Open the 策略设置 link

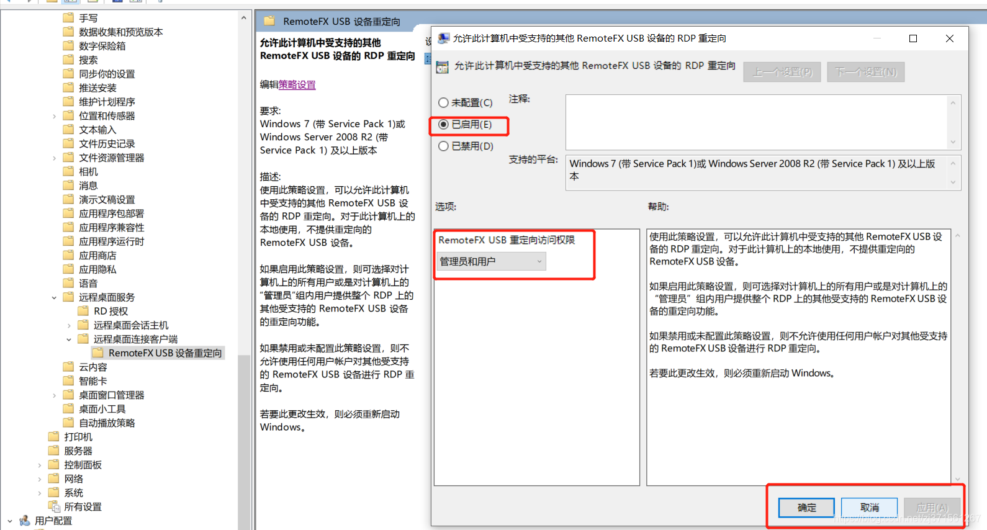pos(297,84)
